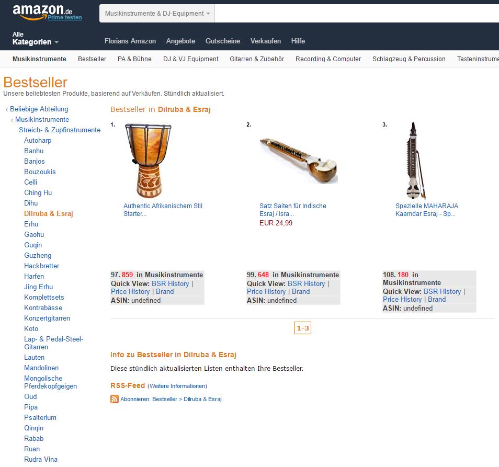This screenshot has height=467, width=499.
Task: Click in the search text field
Action: pyautogui.click(x=357, y=14)
